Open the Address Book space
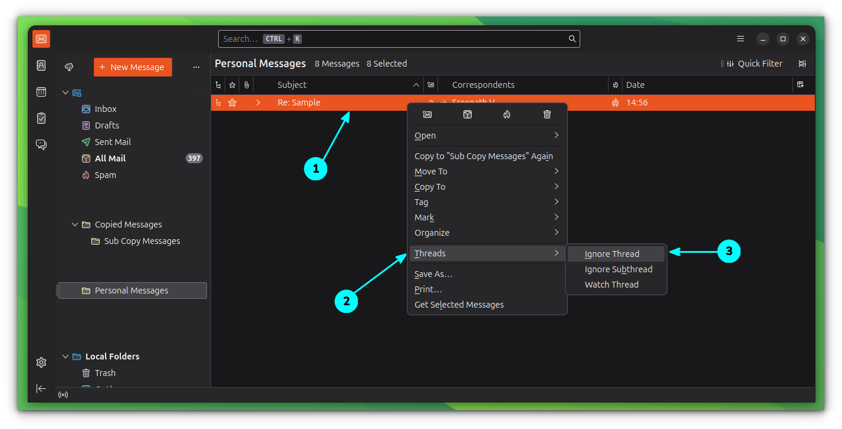Image resolution: width=842 pixels, height=429 pixels. point(41,65)
